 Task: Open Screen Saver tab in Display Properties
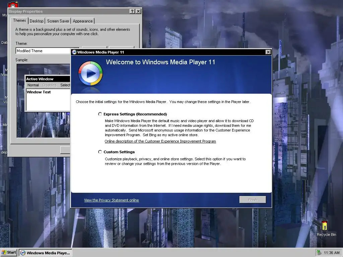(x=58, y=21)
